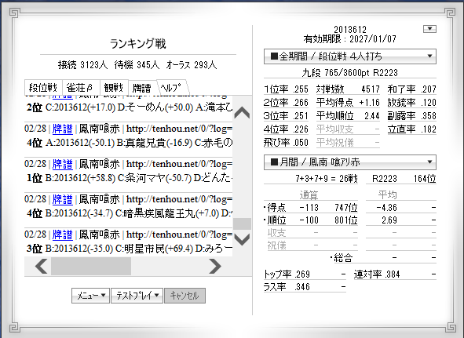Click the 1位 B:2013612(+58.8) result row

click(x=130, y=178)
